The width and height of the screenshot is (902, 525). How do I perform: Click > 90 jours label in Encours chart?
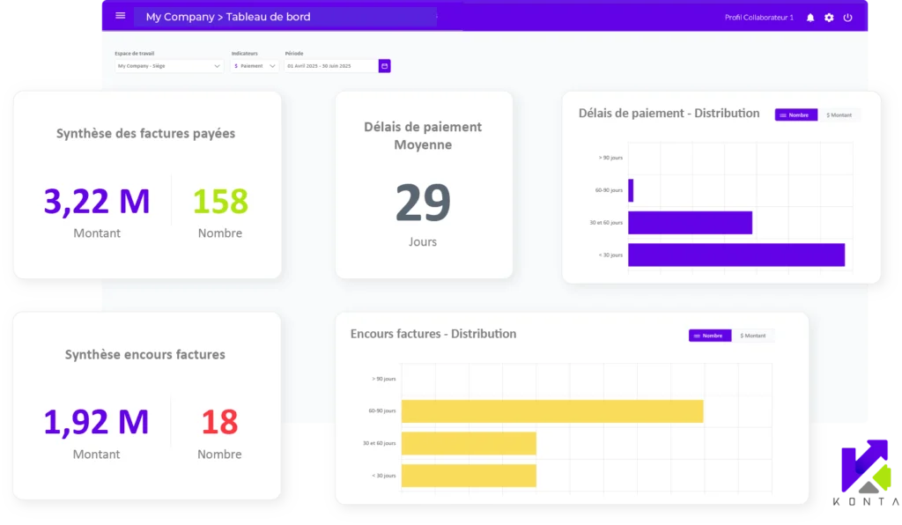click(x=384, y=379)
